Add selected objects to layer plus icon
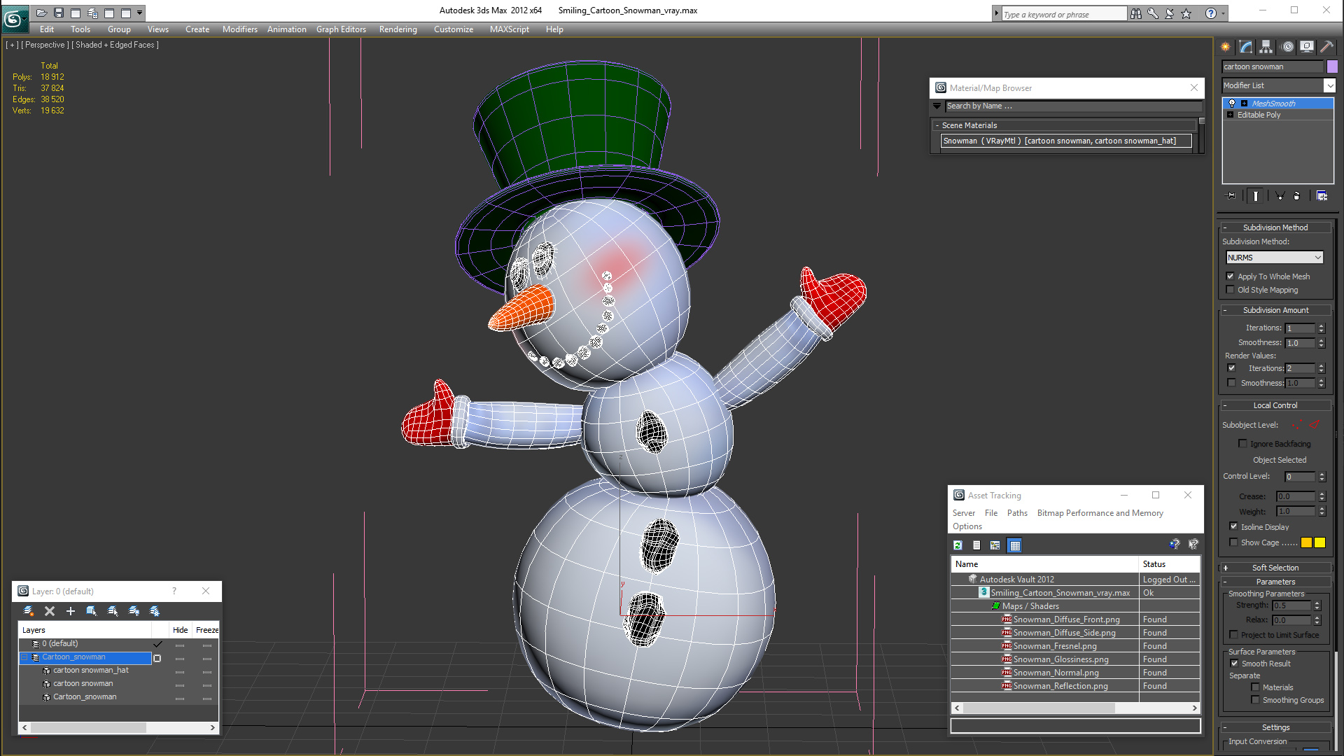 (71, 611)
